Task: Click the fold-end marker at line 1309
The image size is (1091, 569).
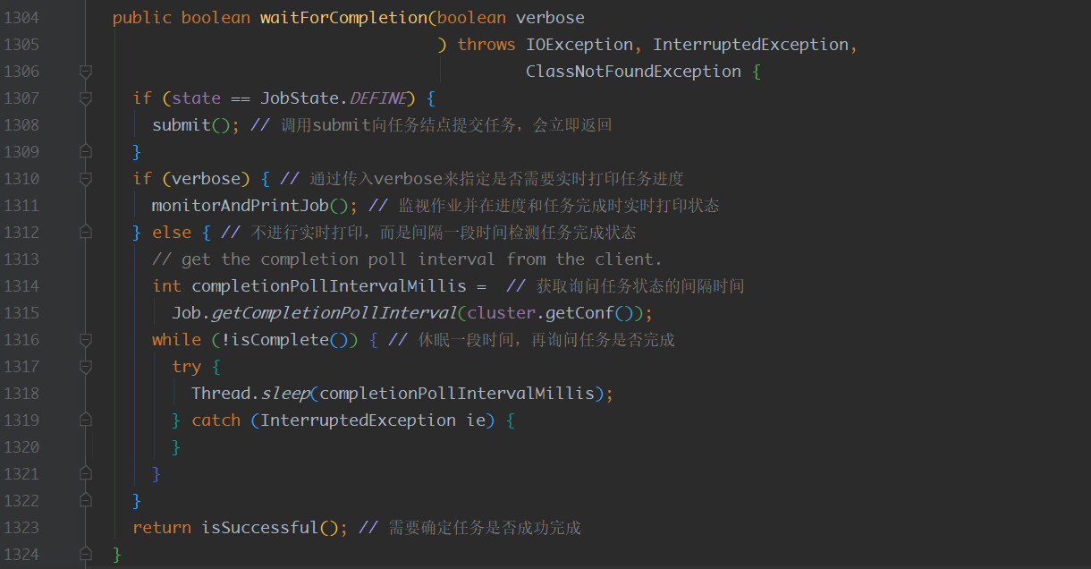Action: (83, 151)
